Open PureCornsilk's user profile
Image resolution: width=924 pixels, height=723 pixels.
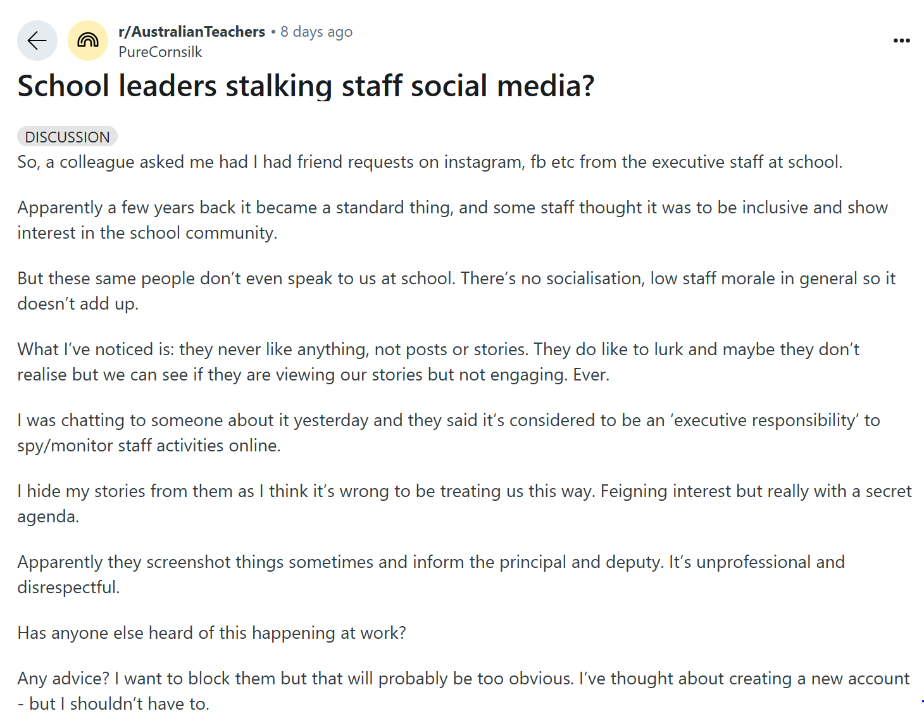pyautogui.click(x=160, y=52)
